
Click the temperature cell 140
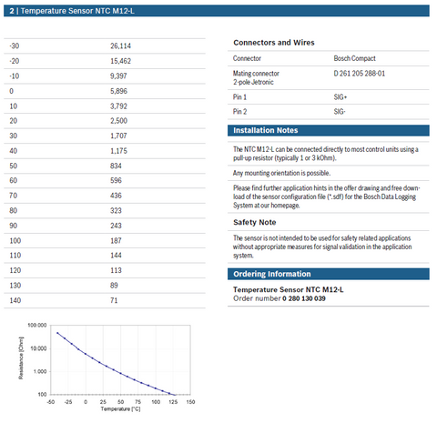tap(15, 300)
